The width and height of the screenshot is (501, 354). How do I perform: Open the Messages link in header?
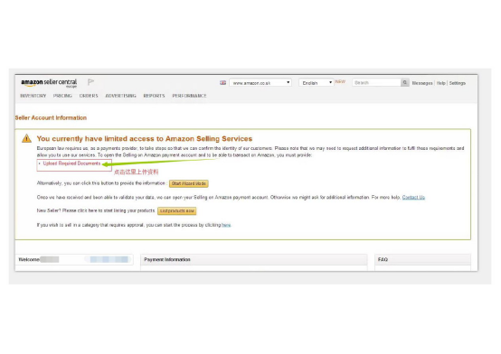pyautogui.click(x=422, y=83)
